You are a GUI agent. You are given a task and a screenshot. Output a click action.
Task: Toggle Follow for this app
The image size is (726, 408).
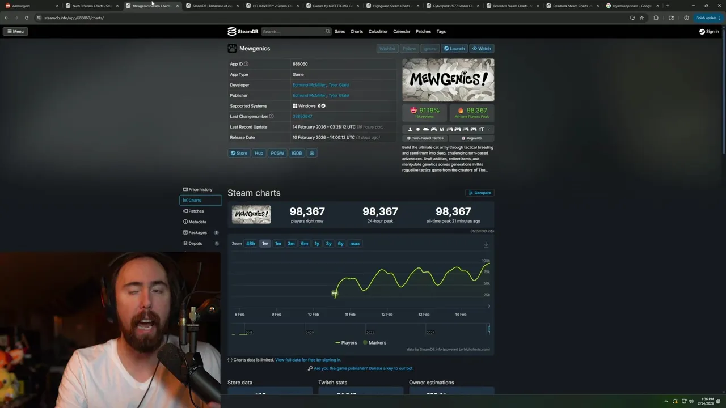pyautogui.click(x=410, y=49)
